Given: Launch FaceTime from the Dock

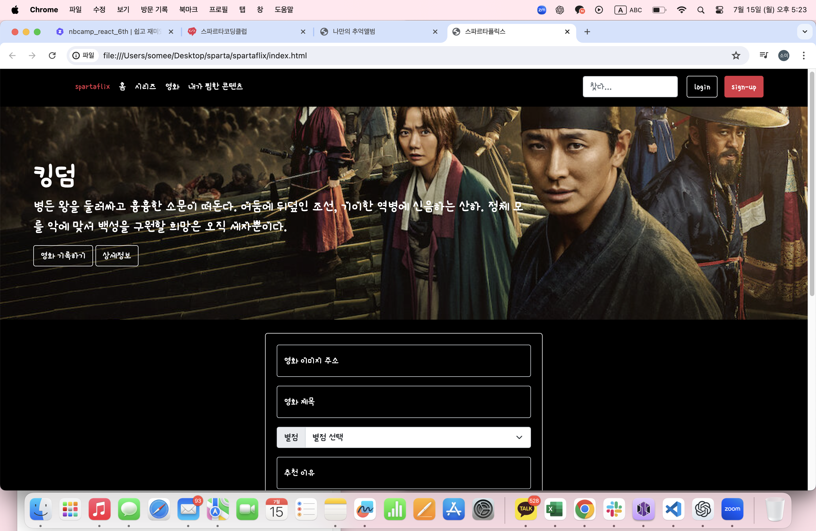Looking at the screenshot, I should (247, 509).
